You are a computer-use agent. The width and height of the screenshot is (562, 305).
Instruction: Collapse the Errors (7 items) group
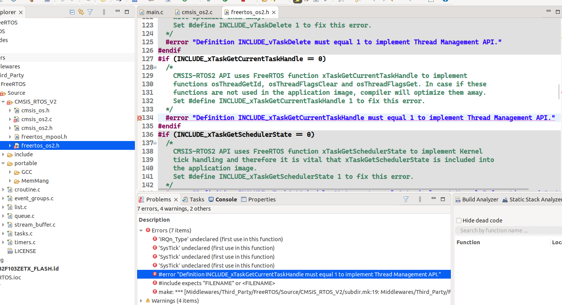[x=141, y=230]
